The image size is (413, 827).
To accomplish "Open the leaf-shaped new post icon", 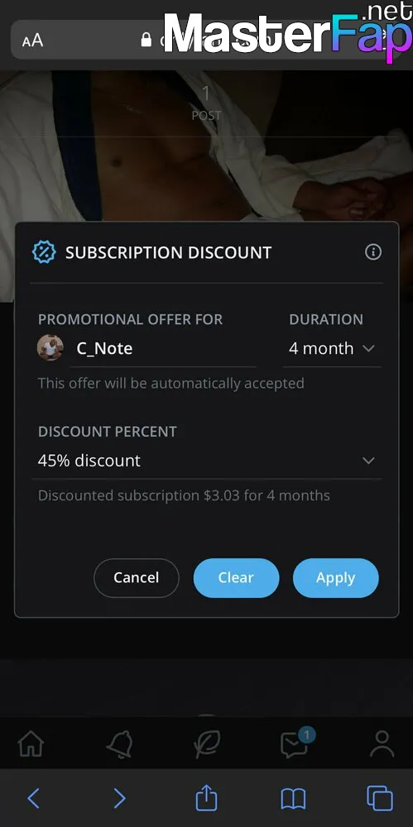I will click(x=206, y=745).
